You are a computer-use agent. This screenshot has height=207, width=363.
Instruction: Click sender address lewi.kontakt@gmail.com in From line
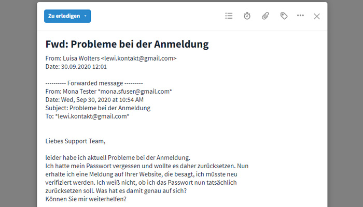pos(139,58)
